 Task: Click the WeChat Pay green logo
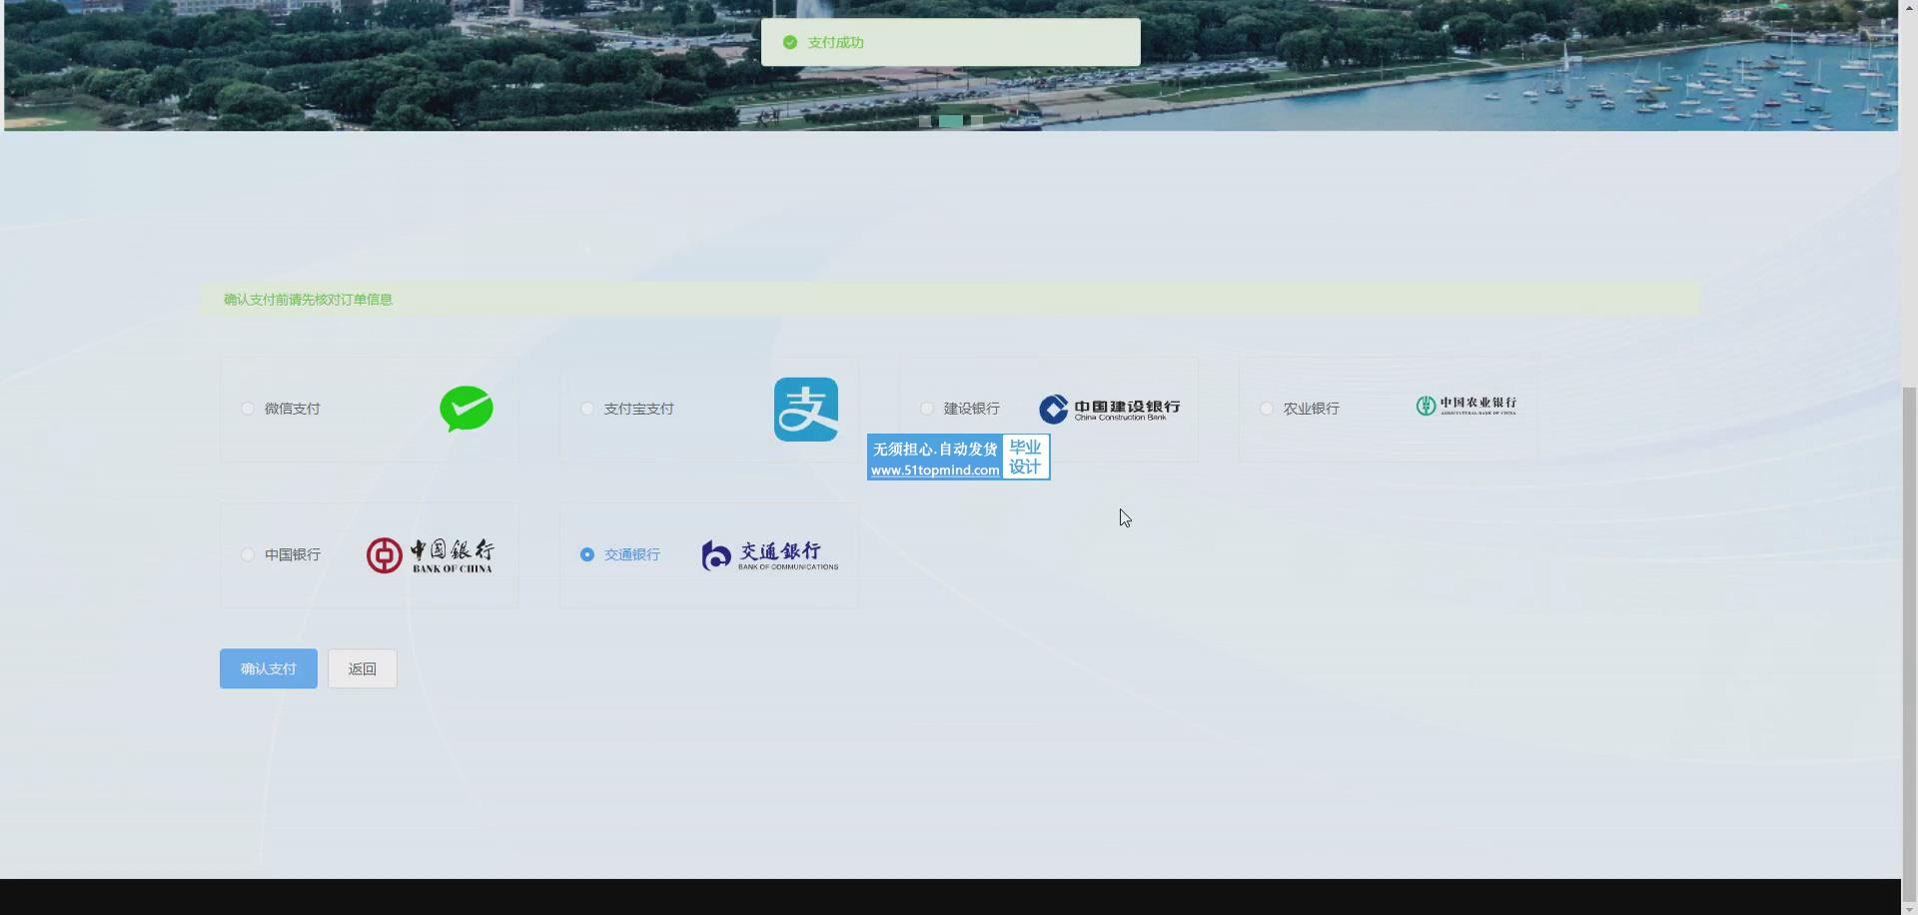point(467,409)
